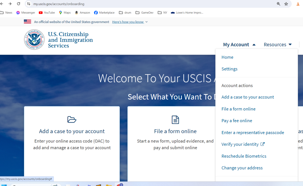Click the site information icon beside the URL
The image size is (303, 186).
tap(29, 4)
